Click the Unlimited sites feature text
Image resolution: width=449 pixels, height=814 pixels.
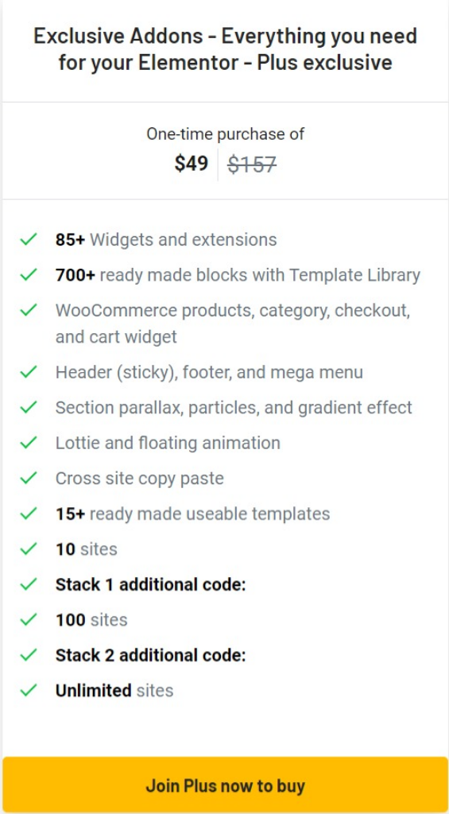click(x=114, y=691)
